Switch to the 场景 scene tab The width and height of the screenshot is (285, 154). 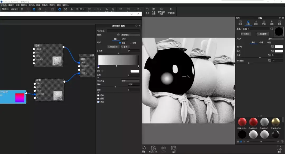240,23
